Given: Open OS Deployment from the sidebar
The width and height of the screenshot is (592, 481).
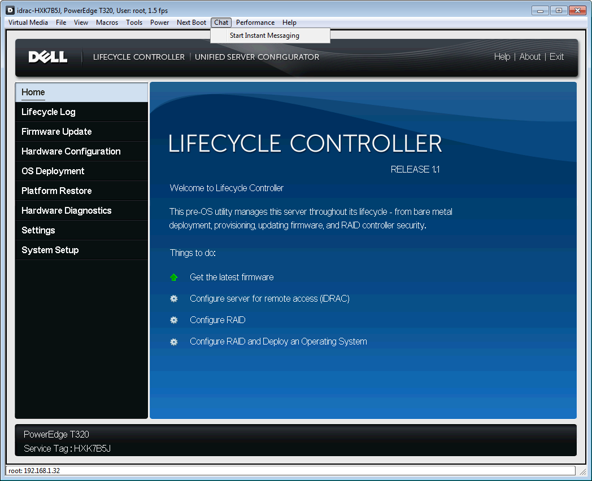Looking at the screenshot, I should [x=54, y=171].
